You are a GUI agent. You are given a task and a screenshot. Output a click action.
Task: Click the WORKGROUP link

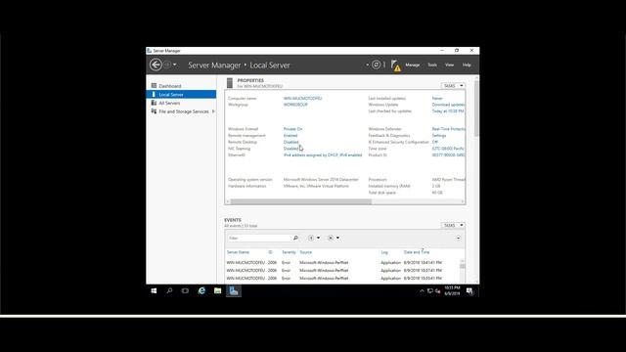295,105
